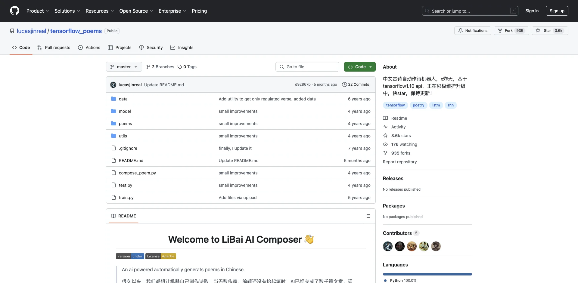Click the cat contributor avatar
578x283 pixels.
412,246
